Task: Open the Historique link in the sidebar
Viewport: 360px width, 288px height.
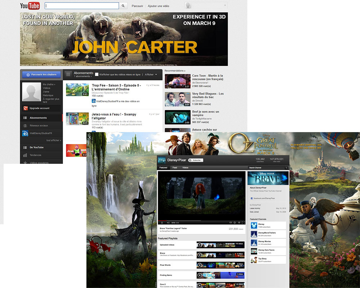Action: 48,95
